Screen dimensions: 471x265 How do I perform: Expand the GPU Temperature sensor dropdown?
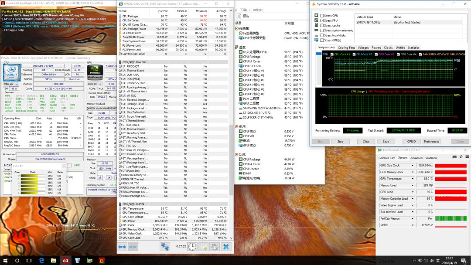pos(413,179)
